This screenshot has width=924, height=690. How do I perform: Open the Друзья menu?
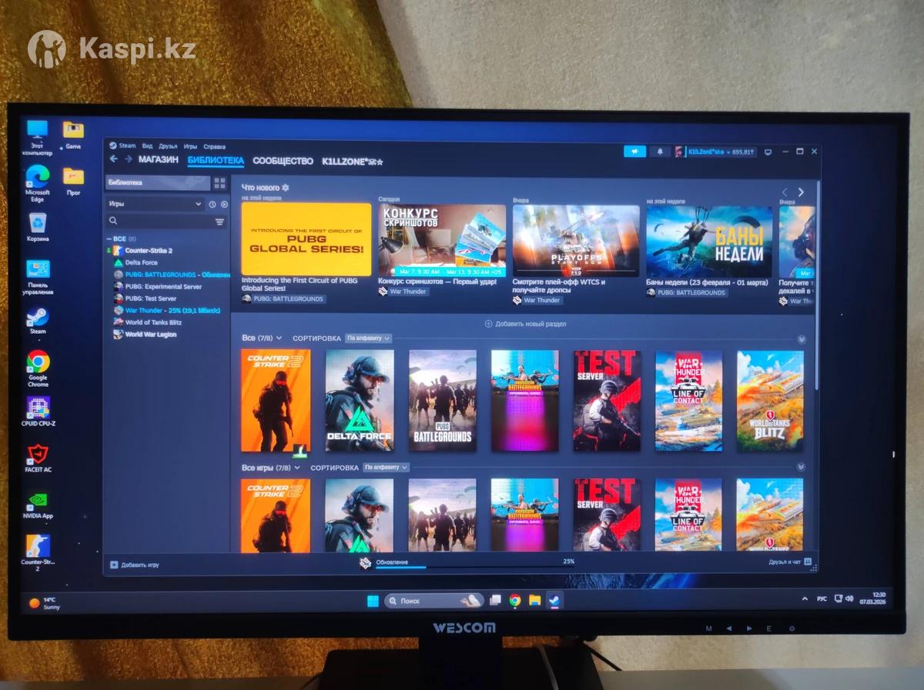pyautogui.click(x=168, y=146)
